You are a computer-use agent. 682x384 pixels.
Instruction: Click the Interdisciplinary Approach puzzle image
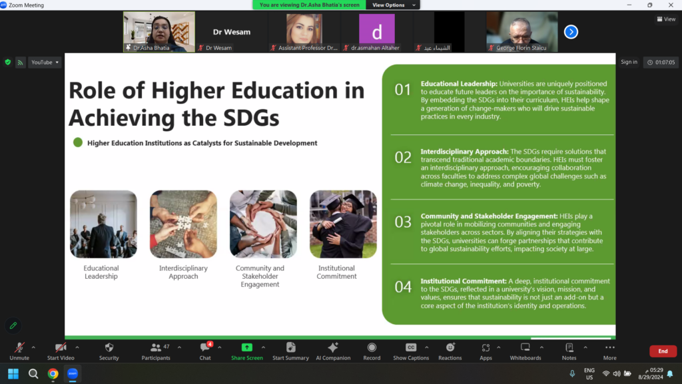tap(183, 224)
